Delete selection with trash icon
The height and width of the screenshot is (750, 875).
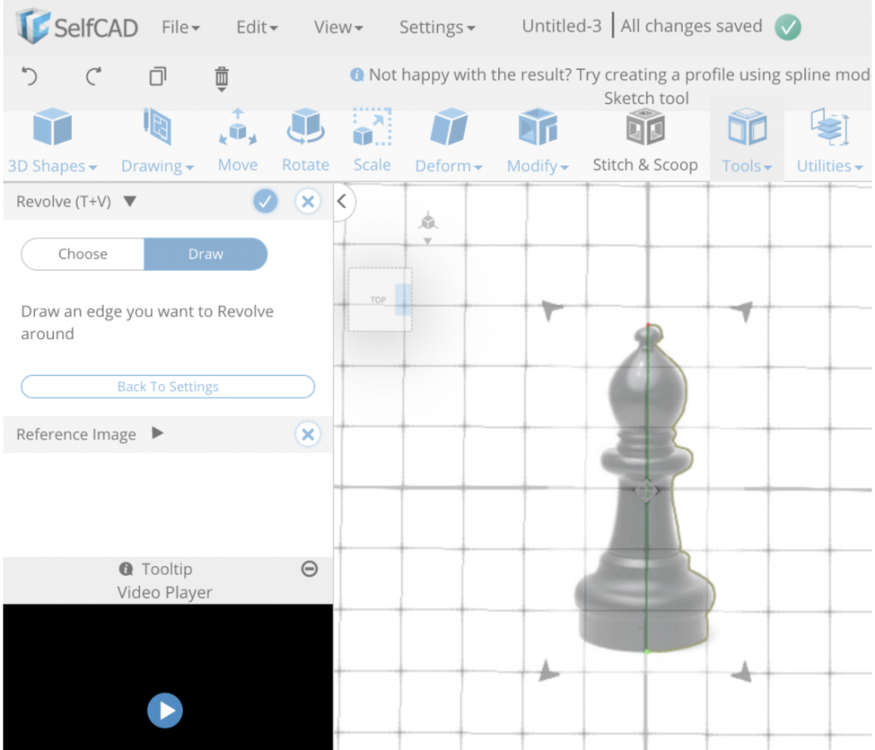click(x=221, y=78)
